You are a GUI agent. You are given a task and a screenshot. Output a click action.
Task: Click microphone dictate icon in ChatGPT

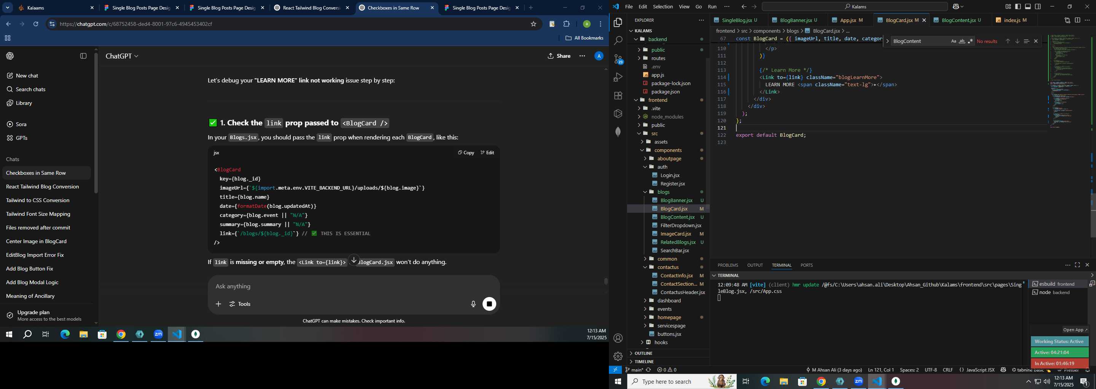click(x=473, y=304)
